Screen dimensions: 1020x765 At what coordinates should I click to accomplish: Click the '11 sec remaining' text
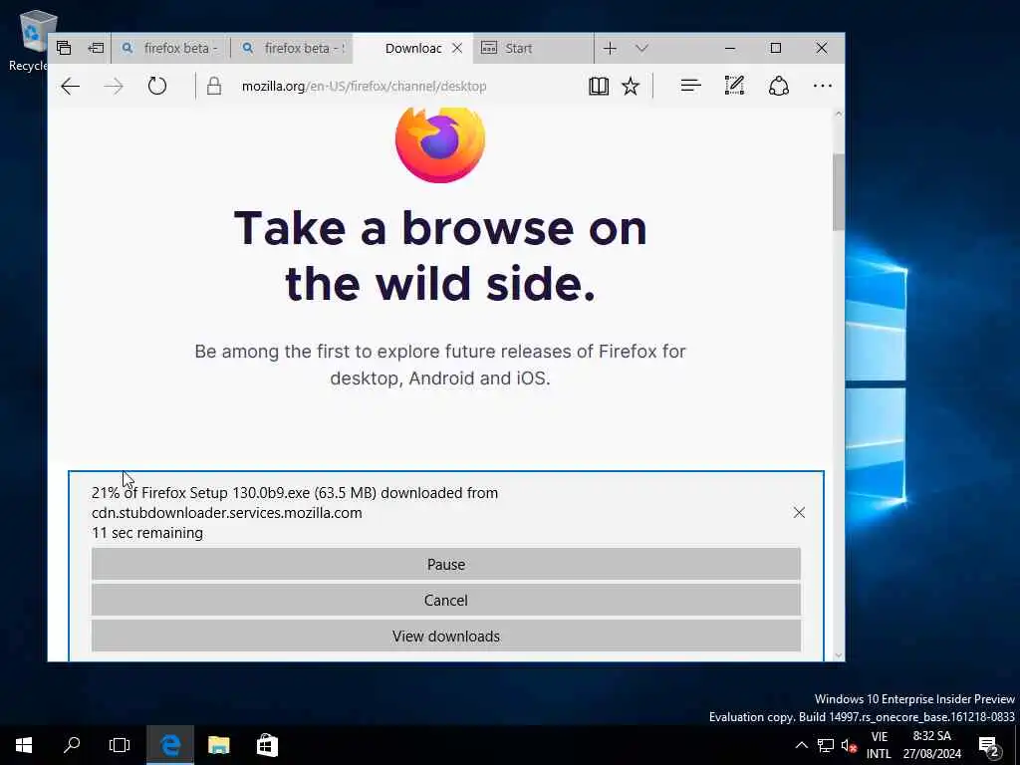pos(147,533)
